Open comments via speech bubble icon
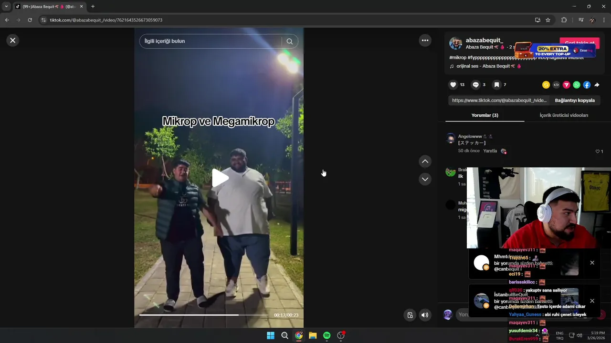 [x=475, y=85]
